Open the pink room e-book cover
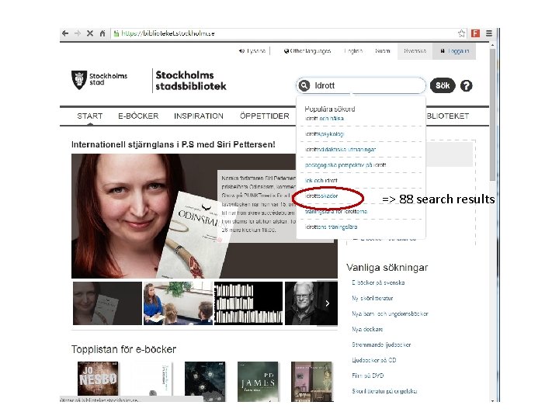This screenshot has width=559, height=419. pyautogui.click(x=311, y=381)
